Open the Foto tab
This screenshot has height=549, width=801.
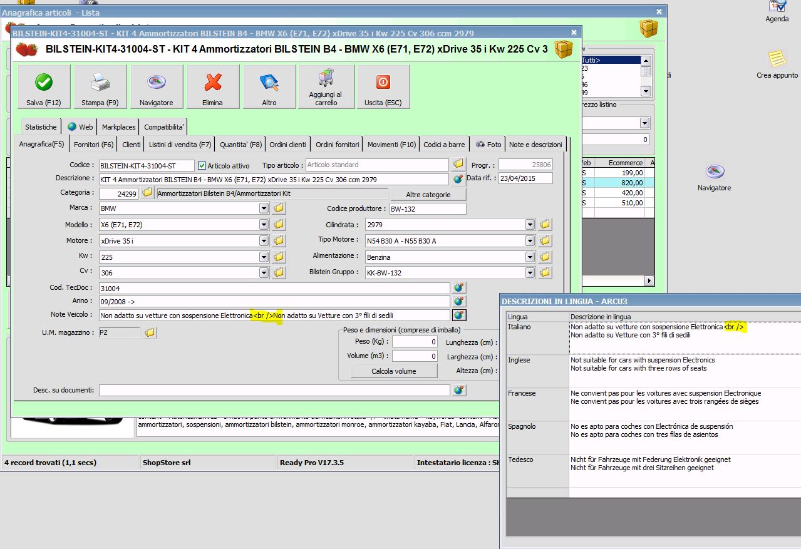488,145
